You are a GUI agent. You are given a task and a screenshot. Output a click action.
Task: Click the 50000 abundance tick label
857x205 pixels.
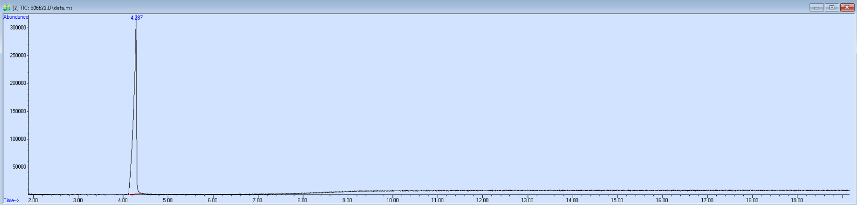[19, 167]
